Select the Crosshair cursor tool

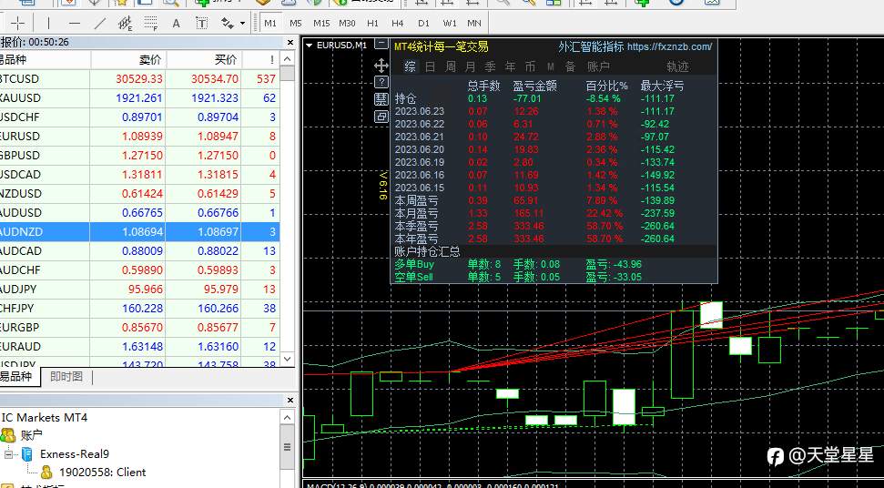tap(18, 23)
